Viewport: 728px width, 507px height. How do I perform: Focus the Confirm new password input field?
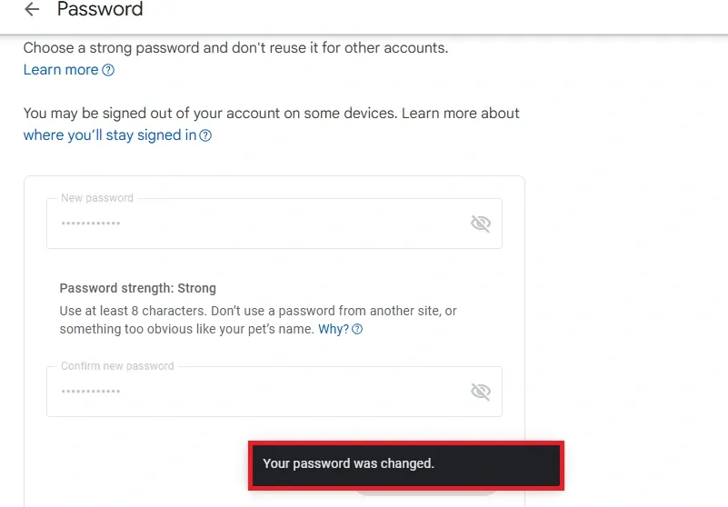click(x=254, y=392)
